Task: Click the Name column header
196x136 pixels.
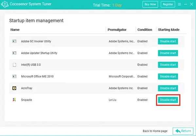Action: (x=15, y=30)
